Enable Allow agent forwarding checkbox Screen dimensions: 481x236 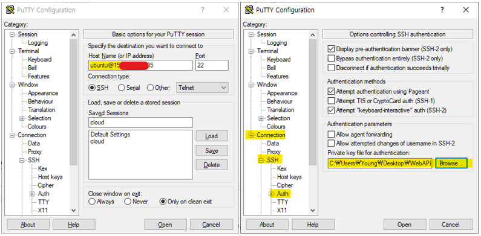click(x=331, y=134)
